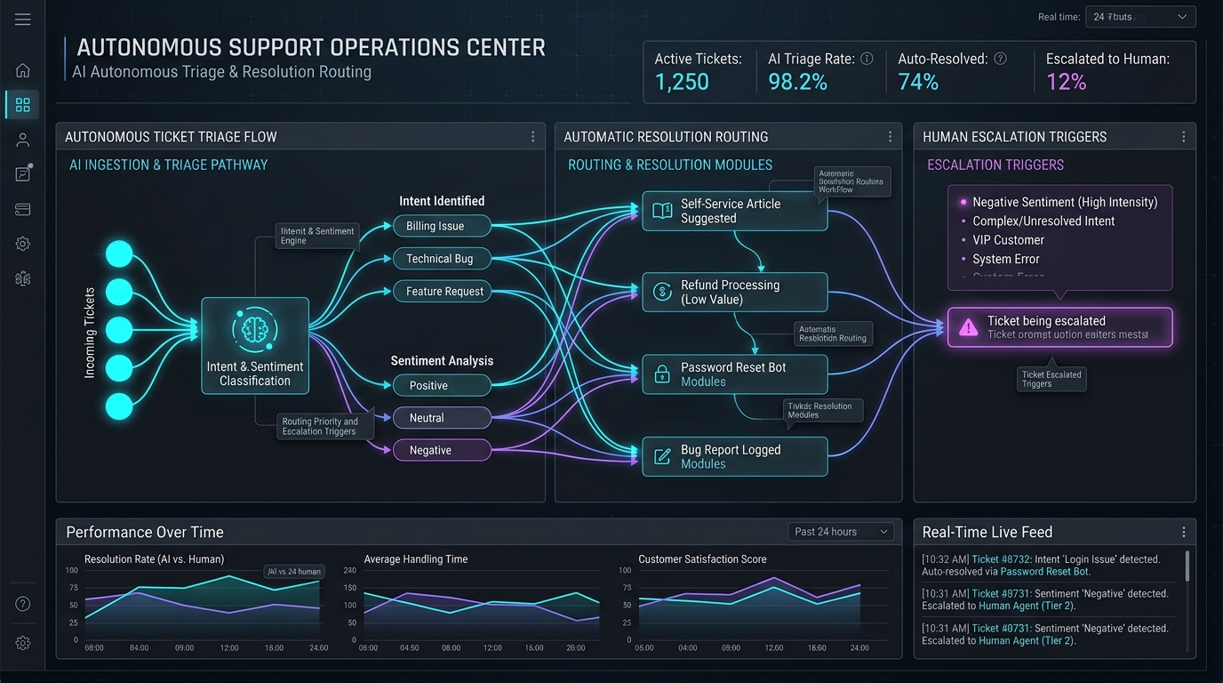This screenshot has width=1223, height=683.
Task: Open the Ticket #8732 link
Action: click(1000, 559)
